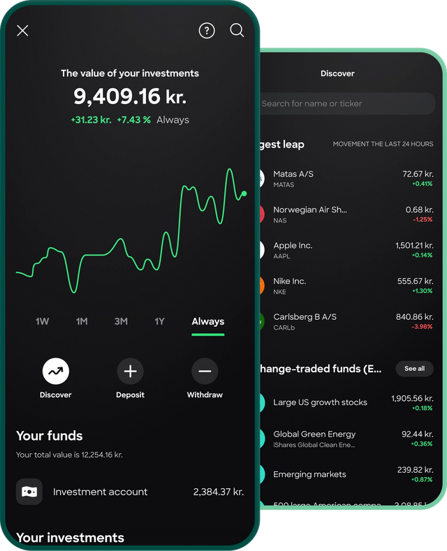Open the Global Green Energy fund
Image resolution: width=447 pixels, height=551 pixels.
coord(346,439)
